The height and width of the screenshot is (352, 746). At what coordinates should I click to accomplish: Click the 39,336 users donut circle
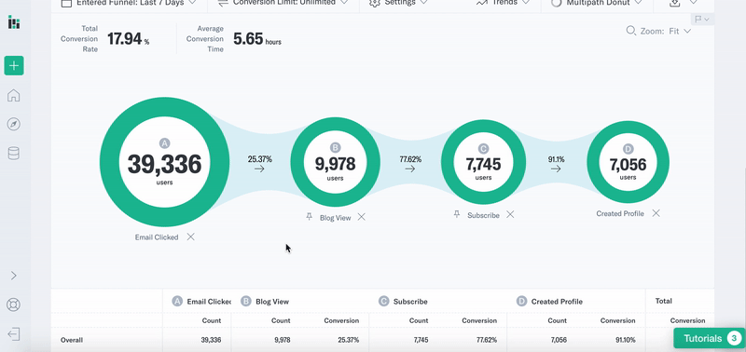165,162
